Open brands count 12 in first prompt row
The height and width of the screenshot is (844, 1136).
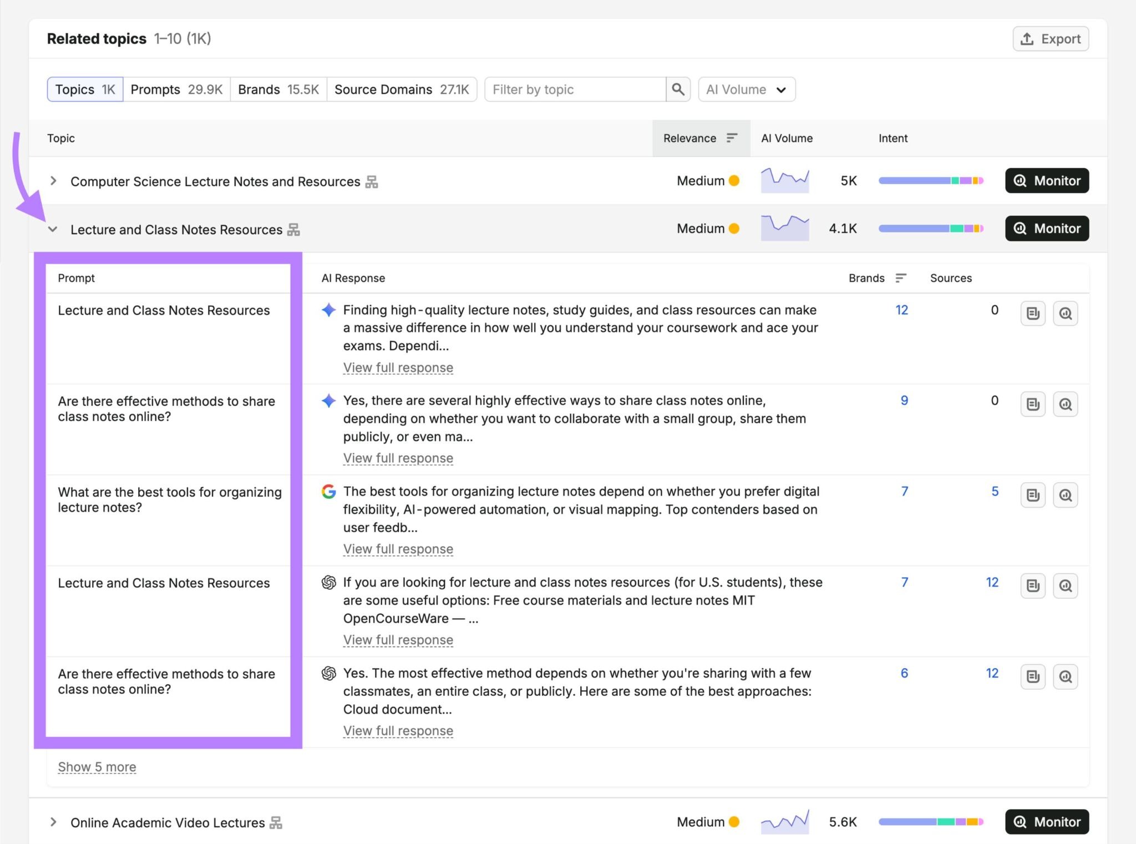pos(902,310)
